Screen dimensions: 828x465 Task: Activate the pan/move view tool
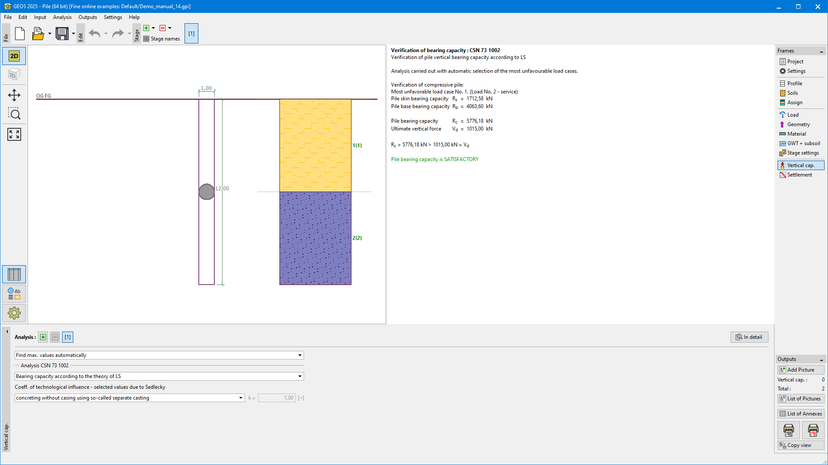pos(14,95)
